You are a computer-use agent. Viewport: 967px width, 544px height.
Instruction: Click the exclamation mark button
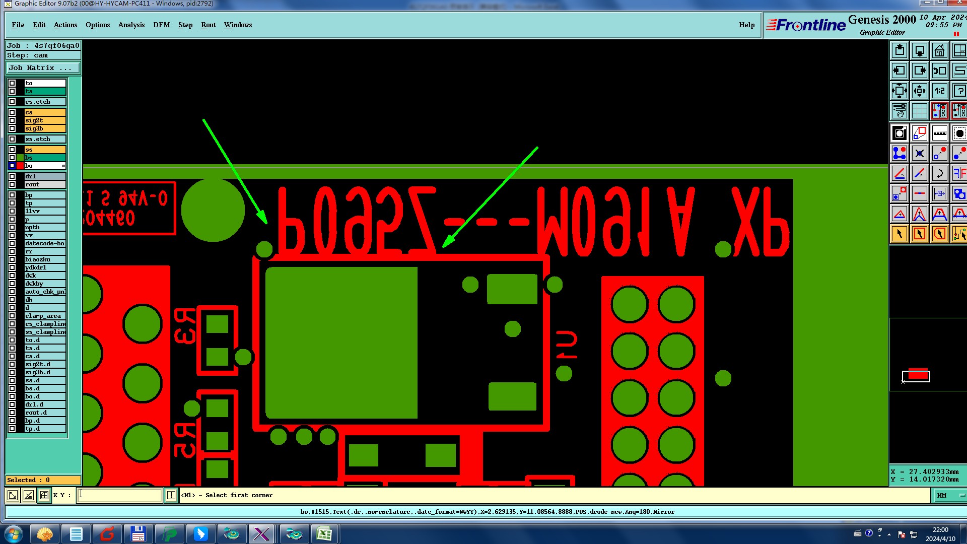click(x=171, y=495)
